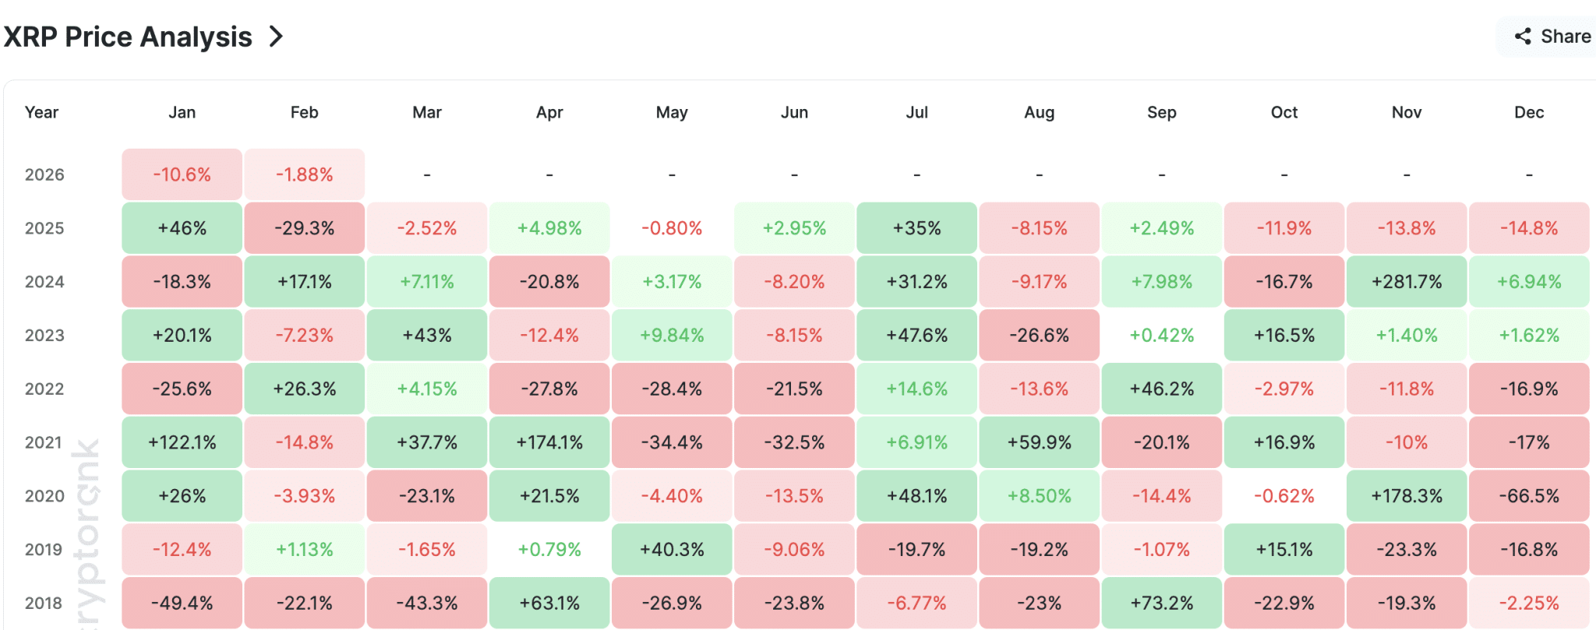Click the Year column header
This screenshot has width=1596, height=630.
(x=41, y=112)
